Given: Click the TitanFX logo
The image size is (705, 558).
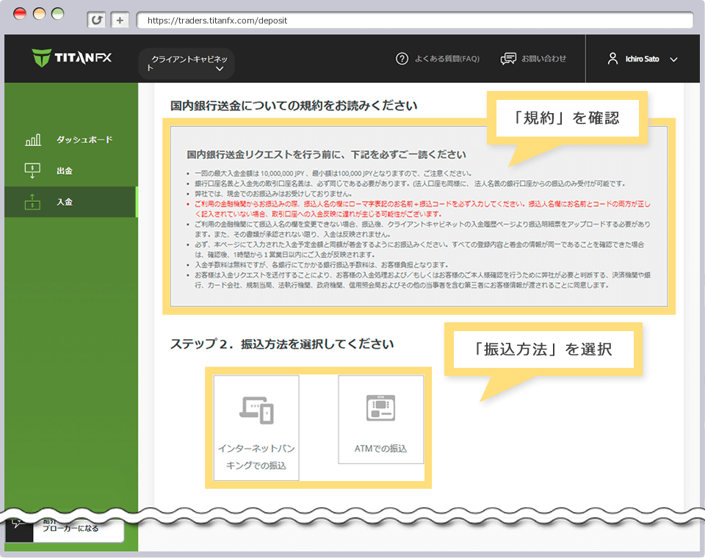Looking at the screenshot, I should [72, 58].
